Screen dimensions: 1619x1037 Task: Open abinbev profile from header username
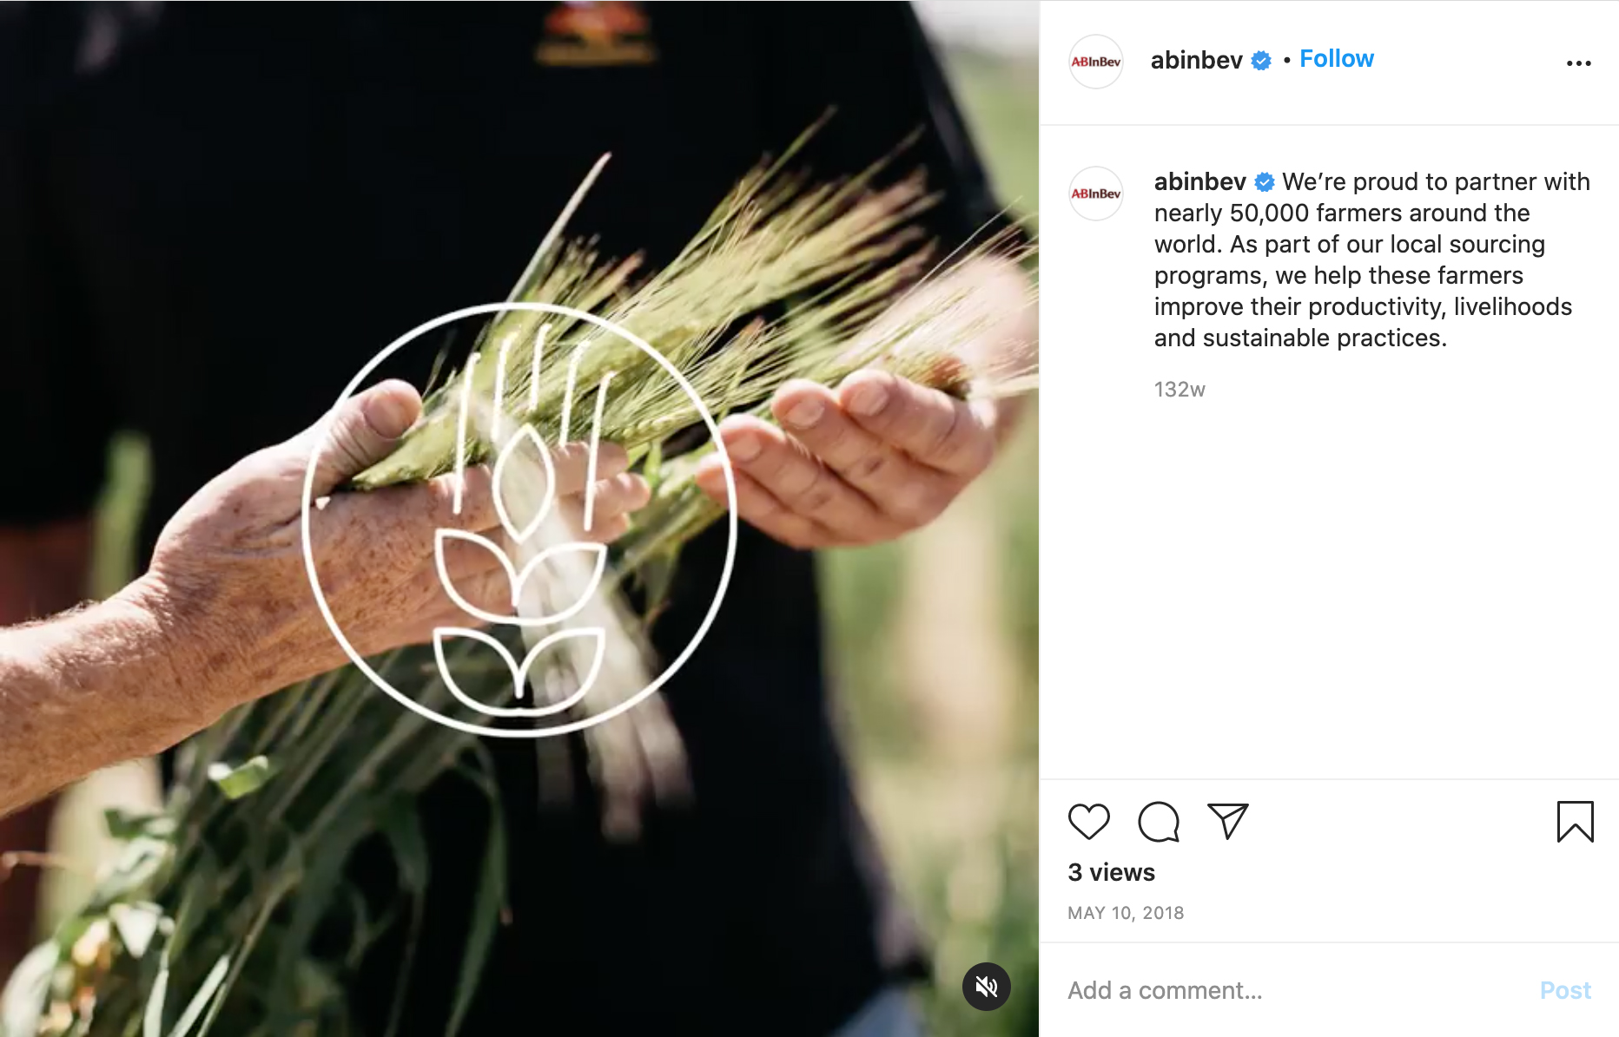1196,60
